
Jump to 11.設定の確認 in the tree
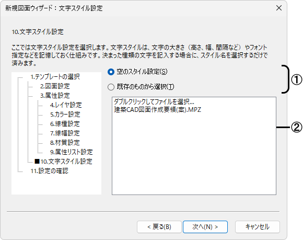50,171
